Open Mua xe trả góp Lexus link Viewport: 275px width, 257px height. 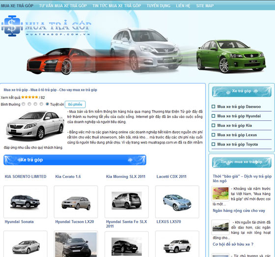(x=237, y=135)
